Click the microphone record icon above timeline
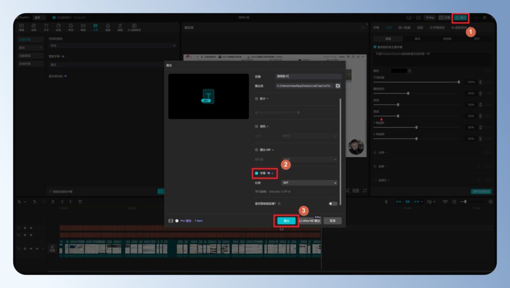The width and height of the screenshot is (510, 288). [x=386, y=201]
